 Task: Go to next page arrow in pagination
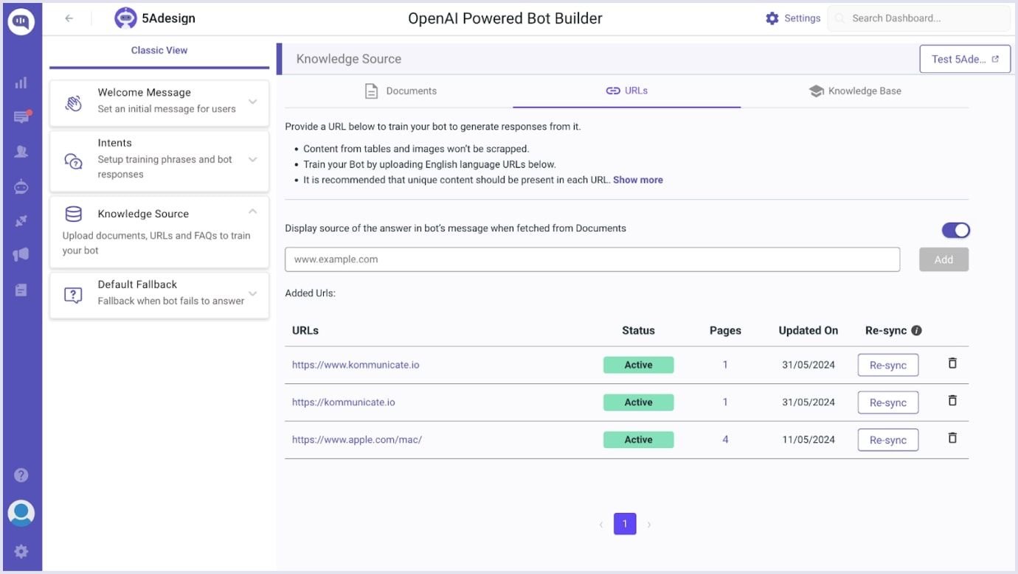click(x=649, y=525)
